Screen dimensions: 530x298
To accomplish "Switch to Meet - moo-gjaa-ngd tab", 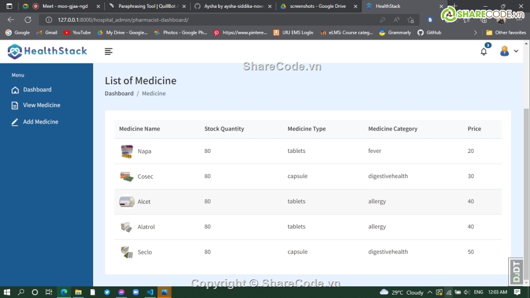I will point(61,6).
